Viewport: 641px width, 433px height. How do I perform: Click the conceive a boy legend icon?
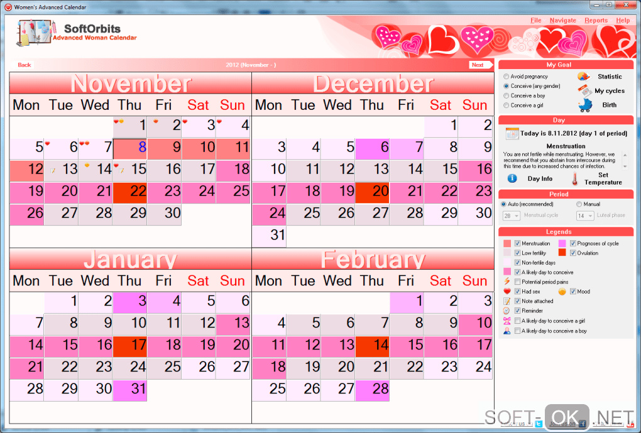[x=507, y=331]
